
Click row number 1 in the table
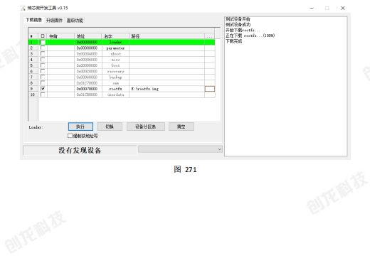click(33, 42)
